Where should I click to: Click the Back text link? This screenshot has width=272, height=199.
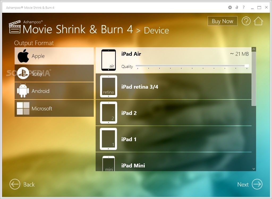(29, 184)
